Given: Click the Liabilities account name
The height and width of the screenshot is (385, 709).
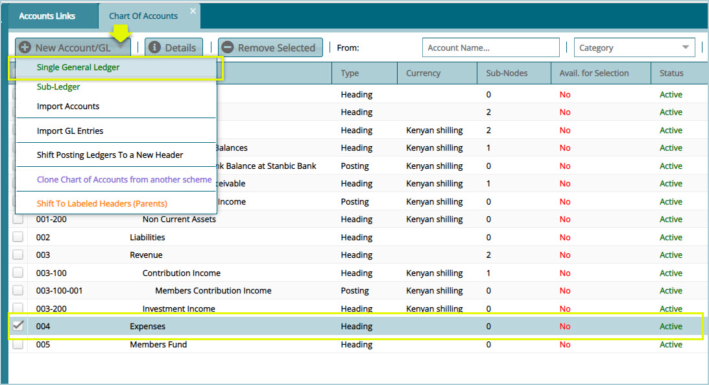Looking at the screenshot, I should [147, 237].
